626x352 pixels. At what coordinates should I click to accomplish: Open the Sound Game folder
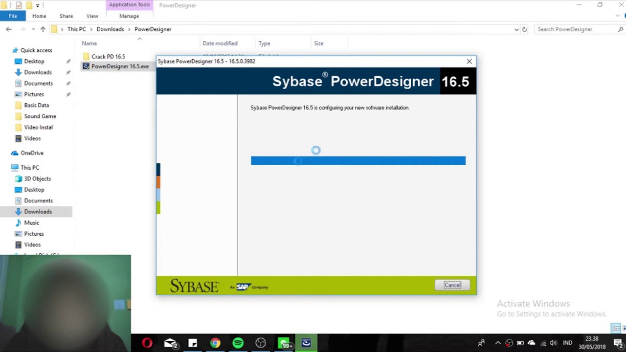[40, 116]
